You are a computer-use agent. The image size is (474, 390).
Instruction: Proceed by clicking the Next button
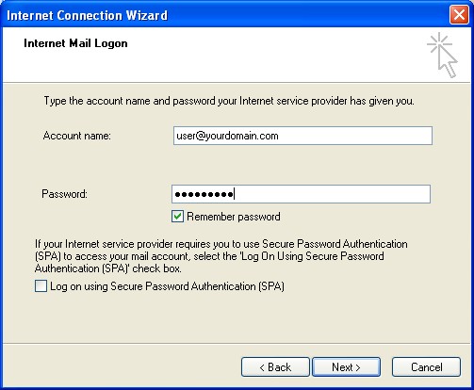tap(346, 366)
